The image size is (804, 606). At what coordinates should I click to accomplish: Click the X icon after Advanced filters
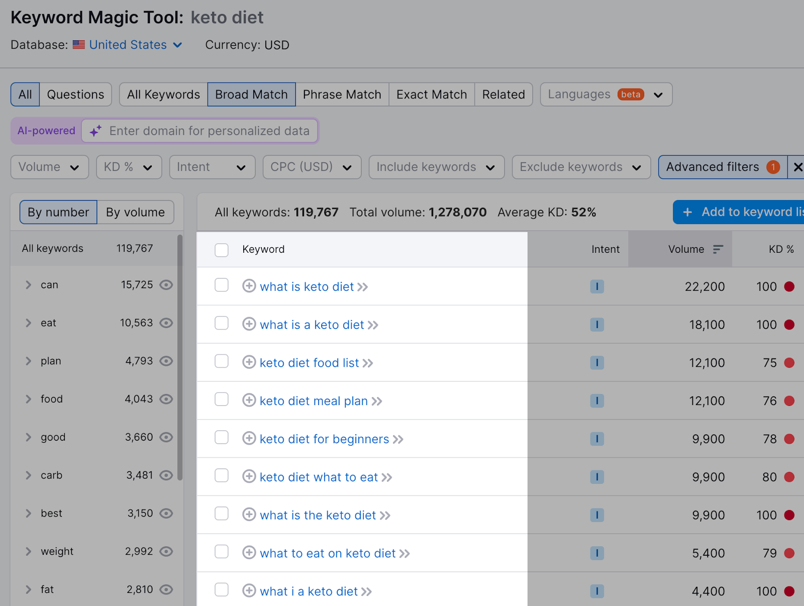click(797, 167)
